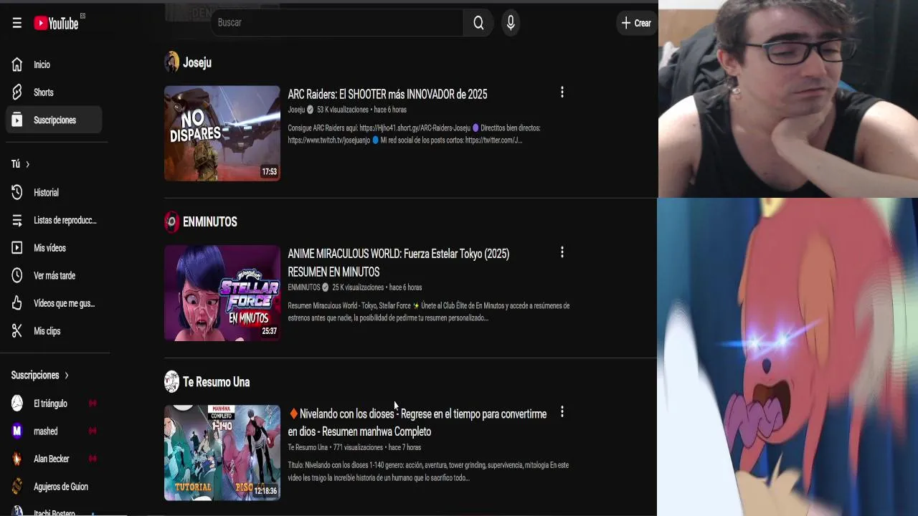Expand the Suscripciones list heading

tap(40, 375)
